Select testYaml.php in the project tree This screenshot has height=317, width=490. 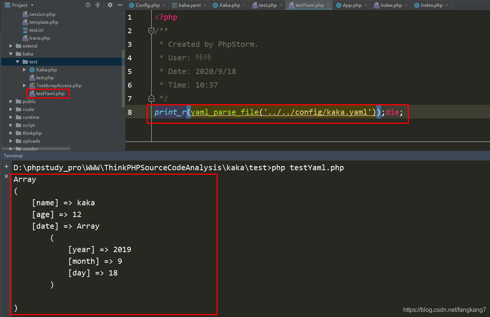tap(48, 94)
